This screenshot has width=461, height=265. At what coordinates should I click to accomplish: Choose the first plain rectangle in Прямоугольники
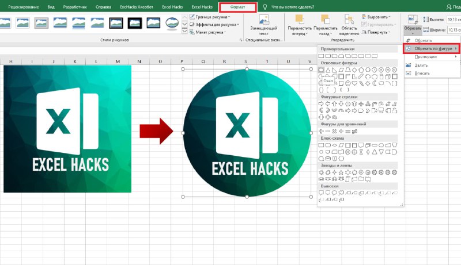[321, 56]
